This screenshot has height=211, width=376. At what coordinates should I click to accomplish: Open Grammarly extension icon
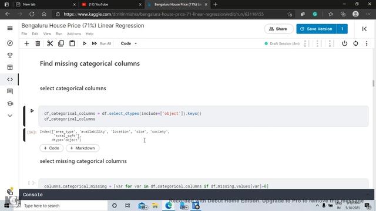315,14
